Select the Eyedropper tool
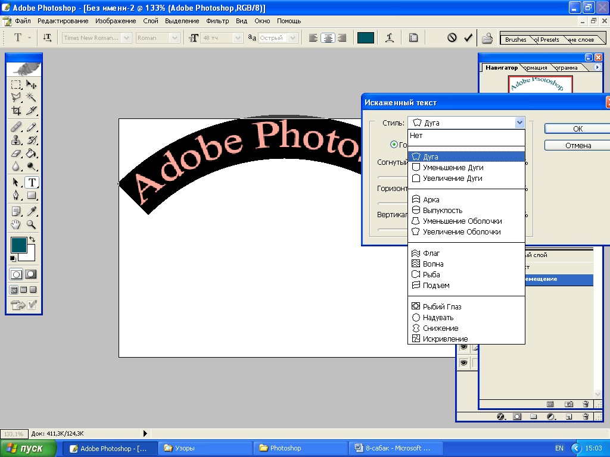Viewport: 610px width, 457px height. pyautogui.click(x=32, y=211)
